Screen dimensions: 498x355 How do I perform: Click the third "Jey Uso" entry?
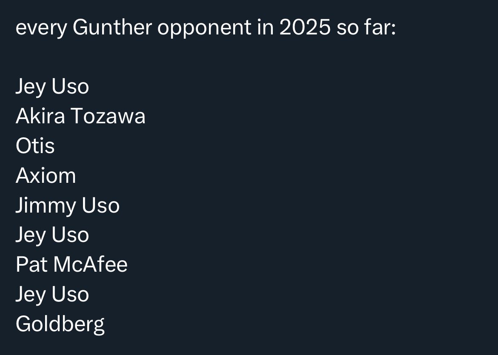(x=52, y=294)
